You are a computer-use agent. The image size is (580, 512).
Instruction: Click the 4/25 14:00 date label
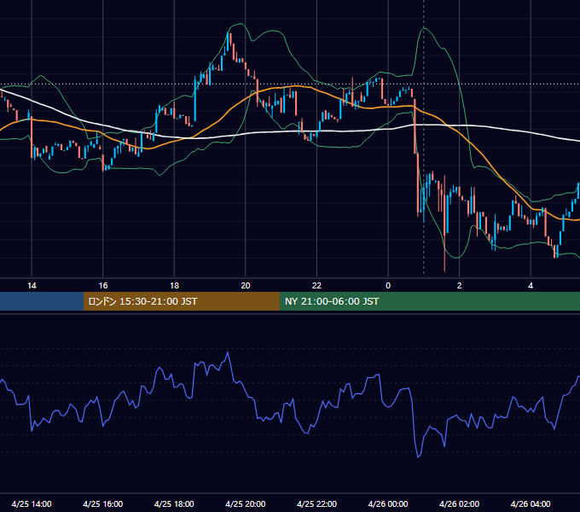tap(32, 503)
